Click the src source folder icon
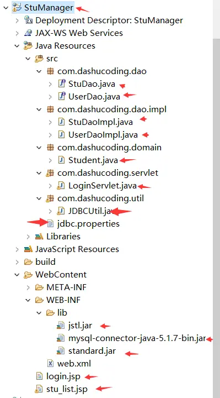 point(39,59)
